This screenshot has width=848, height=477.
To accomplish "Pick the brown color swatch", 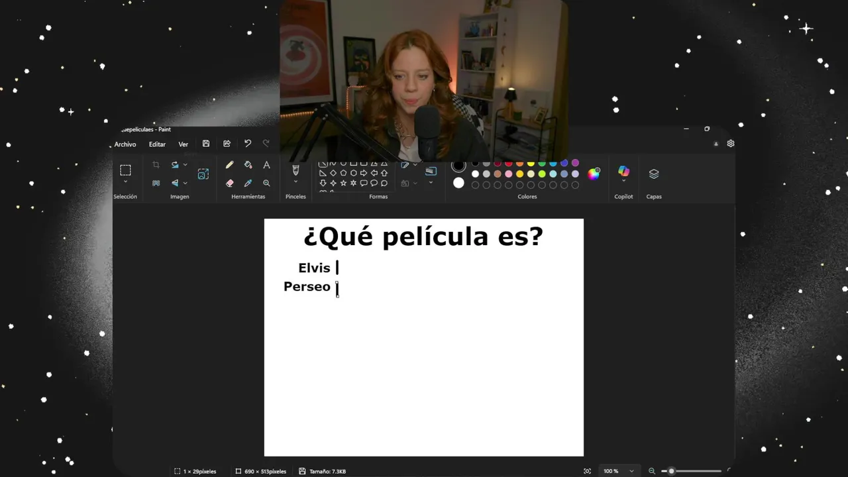I will point(497,174).
